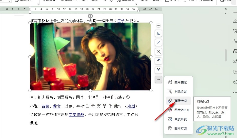Follow the 散文 hyperlink in the paragraph

[57, 106]
